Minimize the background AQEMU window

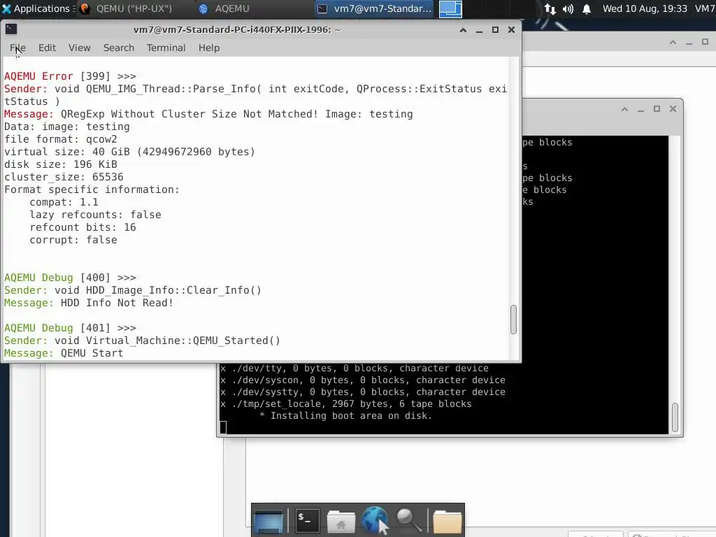pyautogui.click(x=689, y=43)
